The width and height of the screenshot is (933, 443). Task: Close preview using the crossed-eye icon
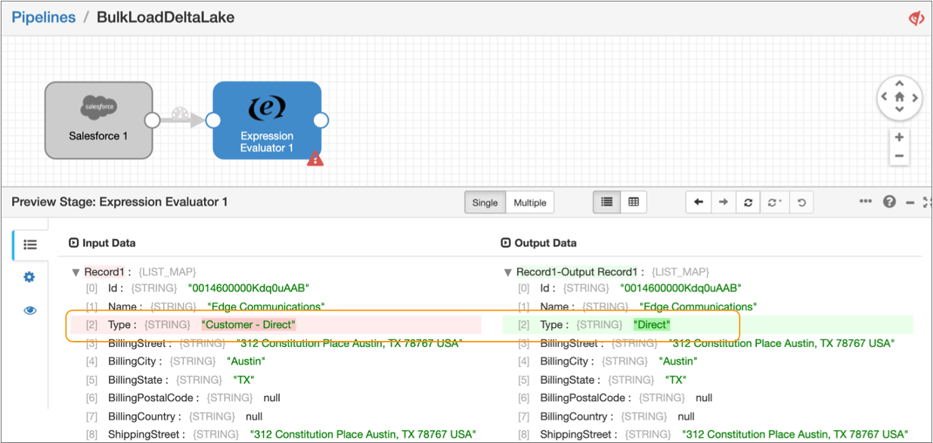click(916, 18)
